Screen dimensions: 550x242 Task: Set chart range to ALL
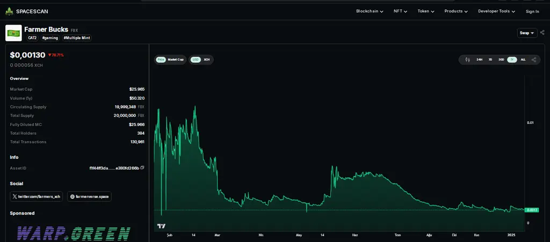(523, 60)
